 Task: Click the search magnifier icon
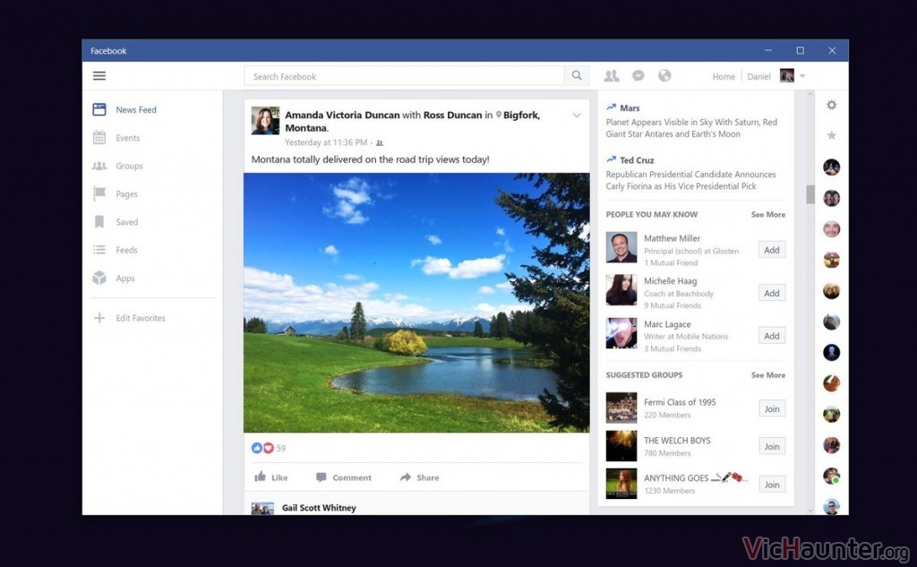click(x=577, y=75)
